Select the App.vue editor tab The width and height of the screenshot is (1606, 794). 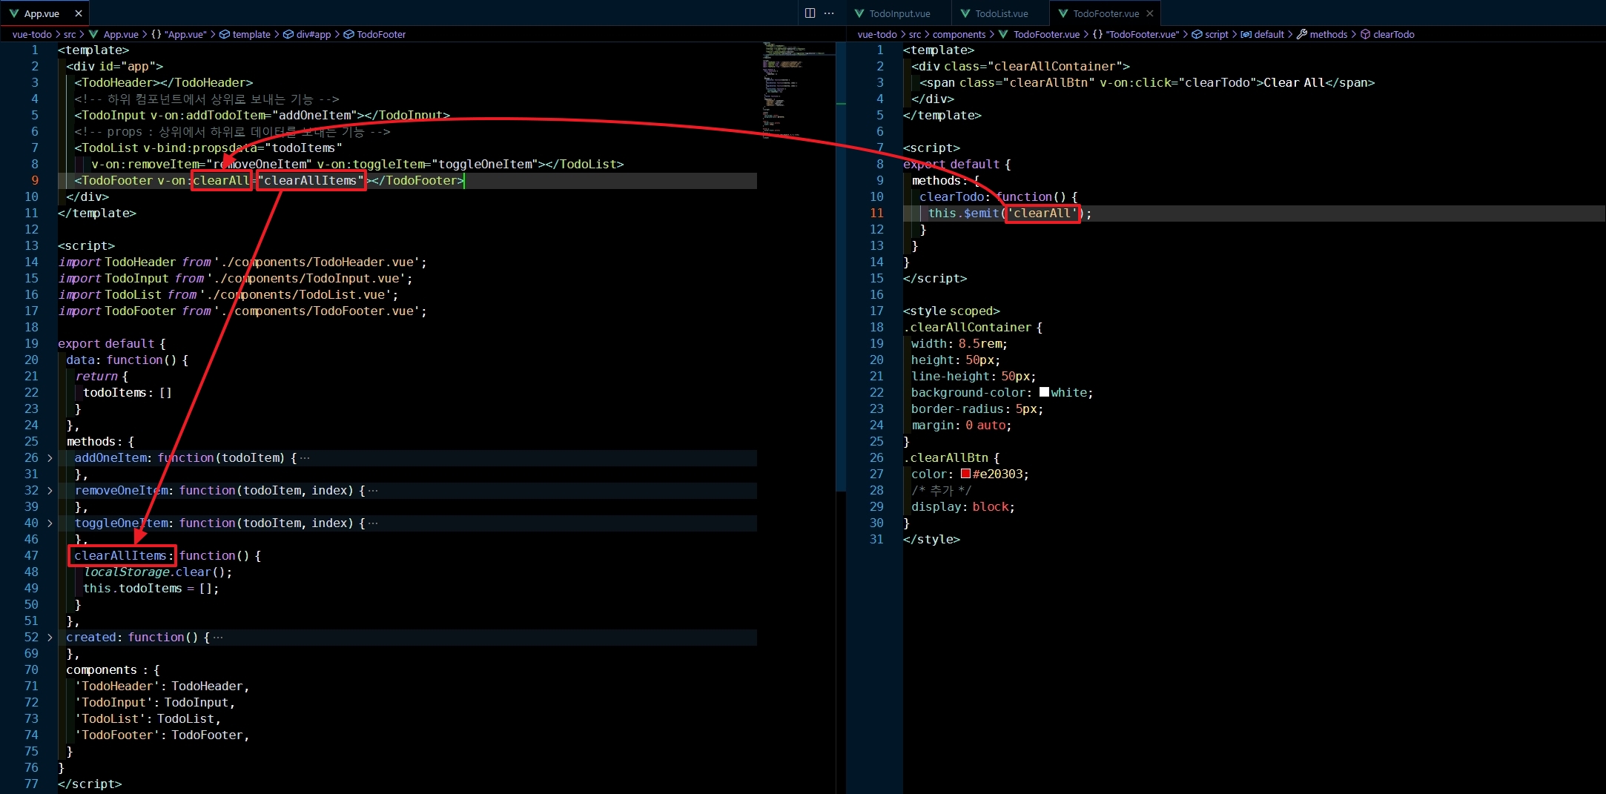click(x=44, y=13)
